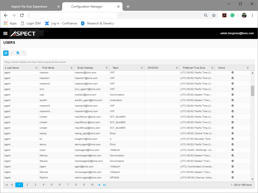Click the link users icon
Screen dimensions: 258x193
24,53
